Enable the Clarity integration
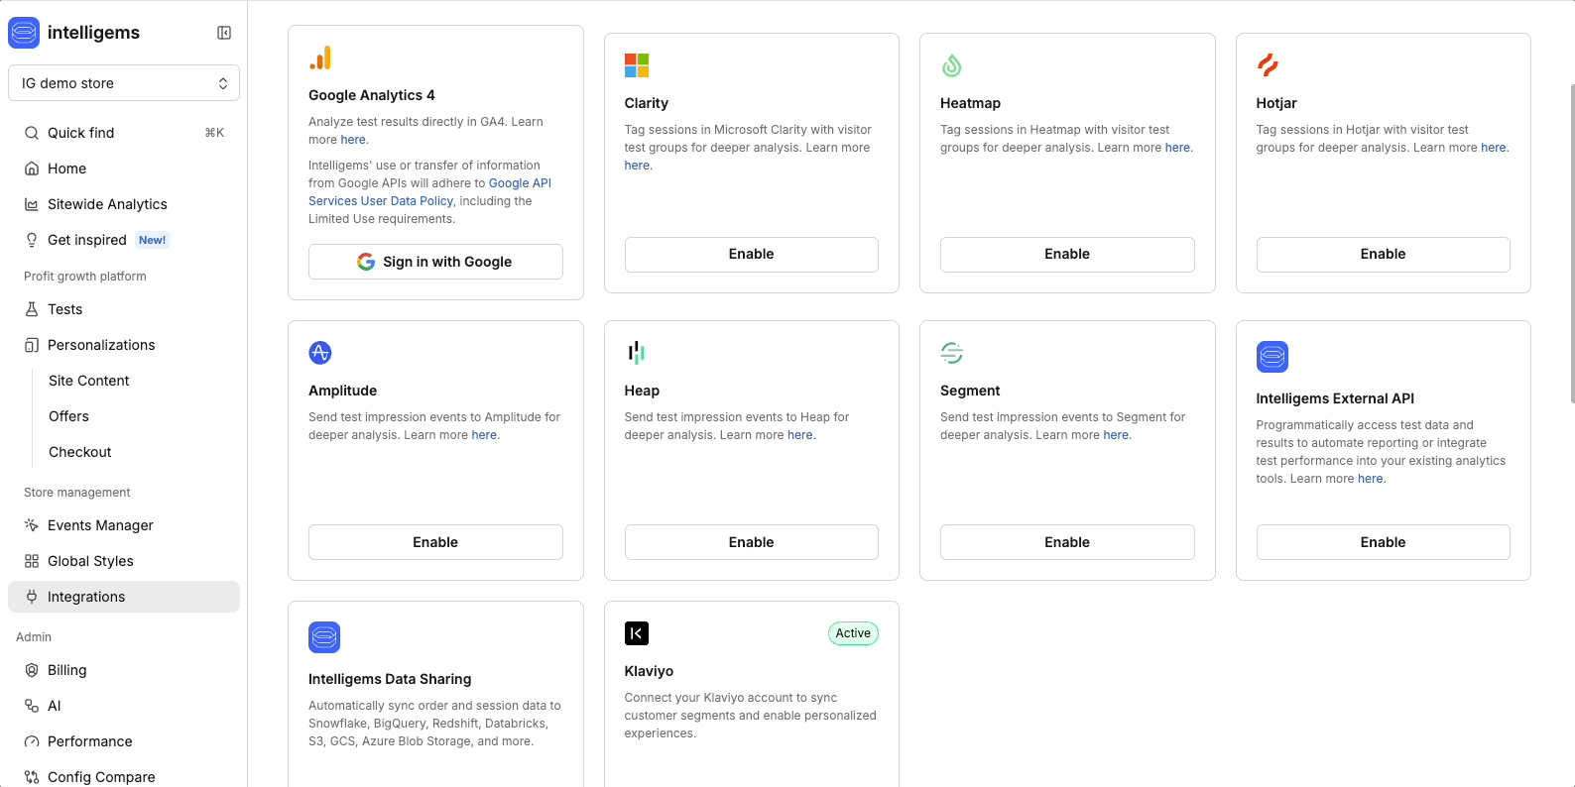Screen dimensions: 1575x787 [x=751, y=255]
